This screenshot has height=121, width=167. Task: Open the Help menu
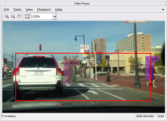tap(58, 10)
